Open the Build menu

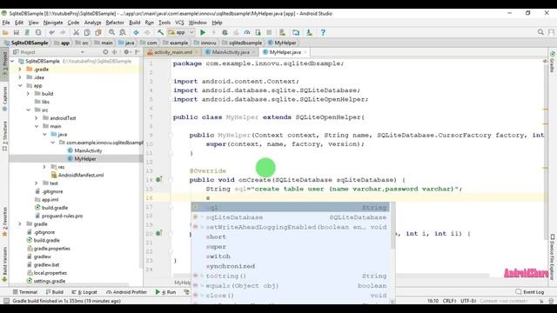click(x=134, y=23)
